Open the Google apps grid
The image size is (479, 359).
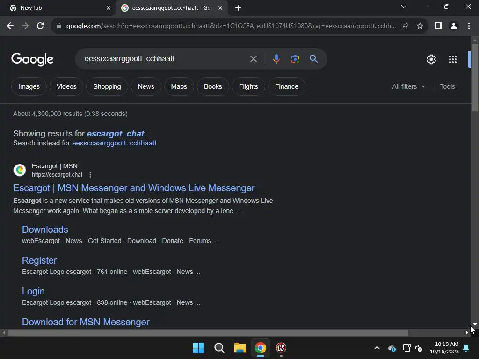[453, 59]
